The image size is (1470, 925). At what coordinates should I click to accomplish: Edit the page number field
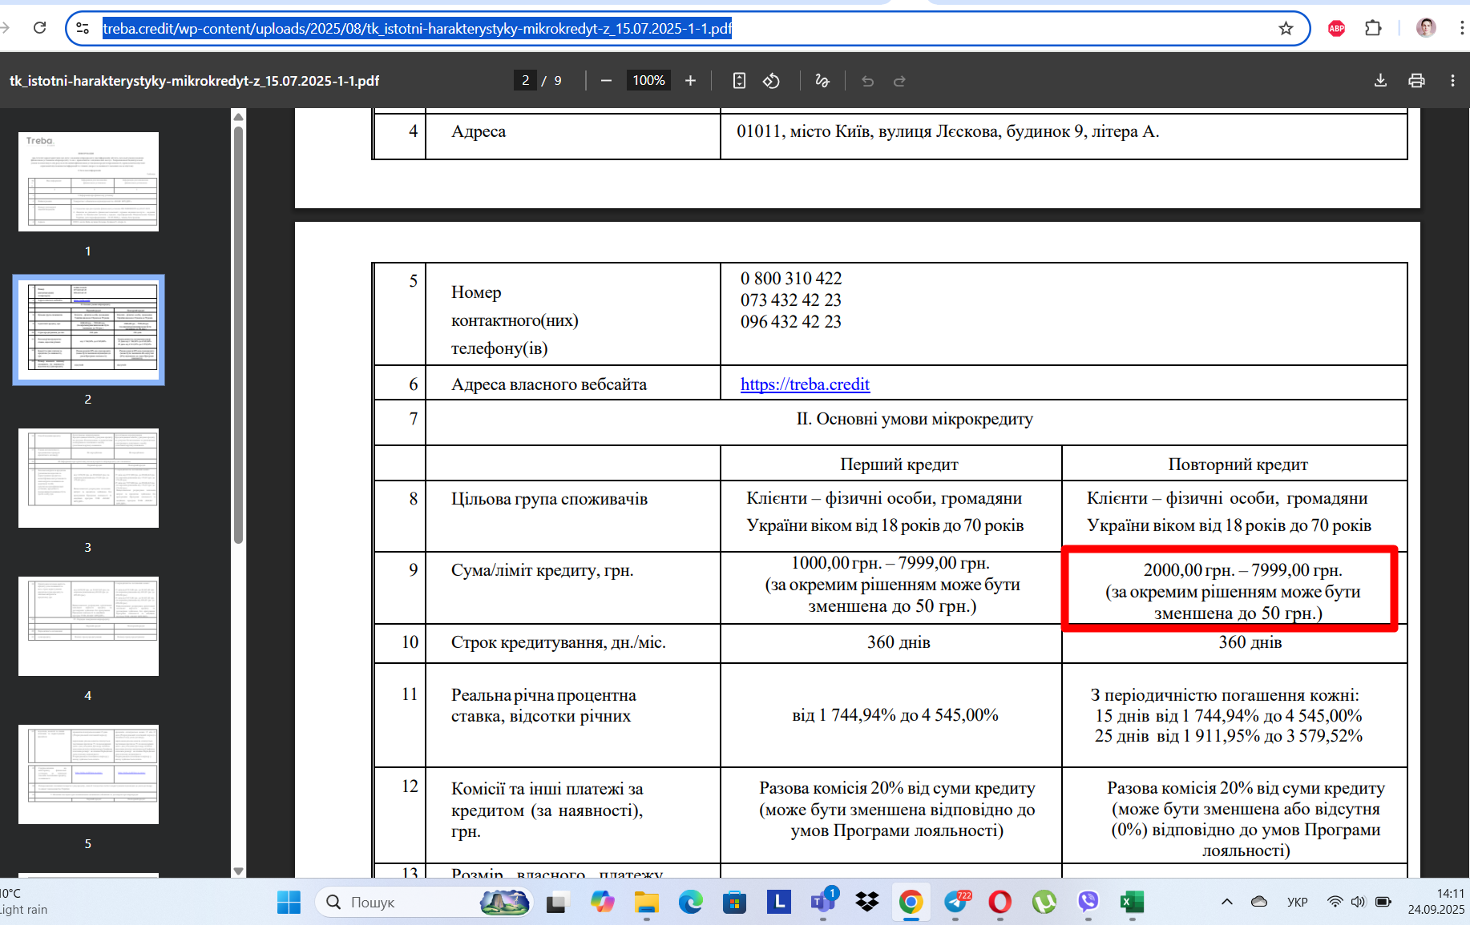point(525,80)
